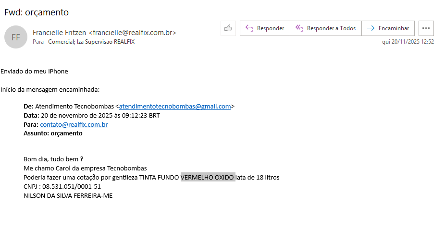Screen dimensions: 445x241
Task: Click the Comercial recipient
Action: point(62,42)
